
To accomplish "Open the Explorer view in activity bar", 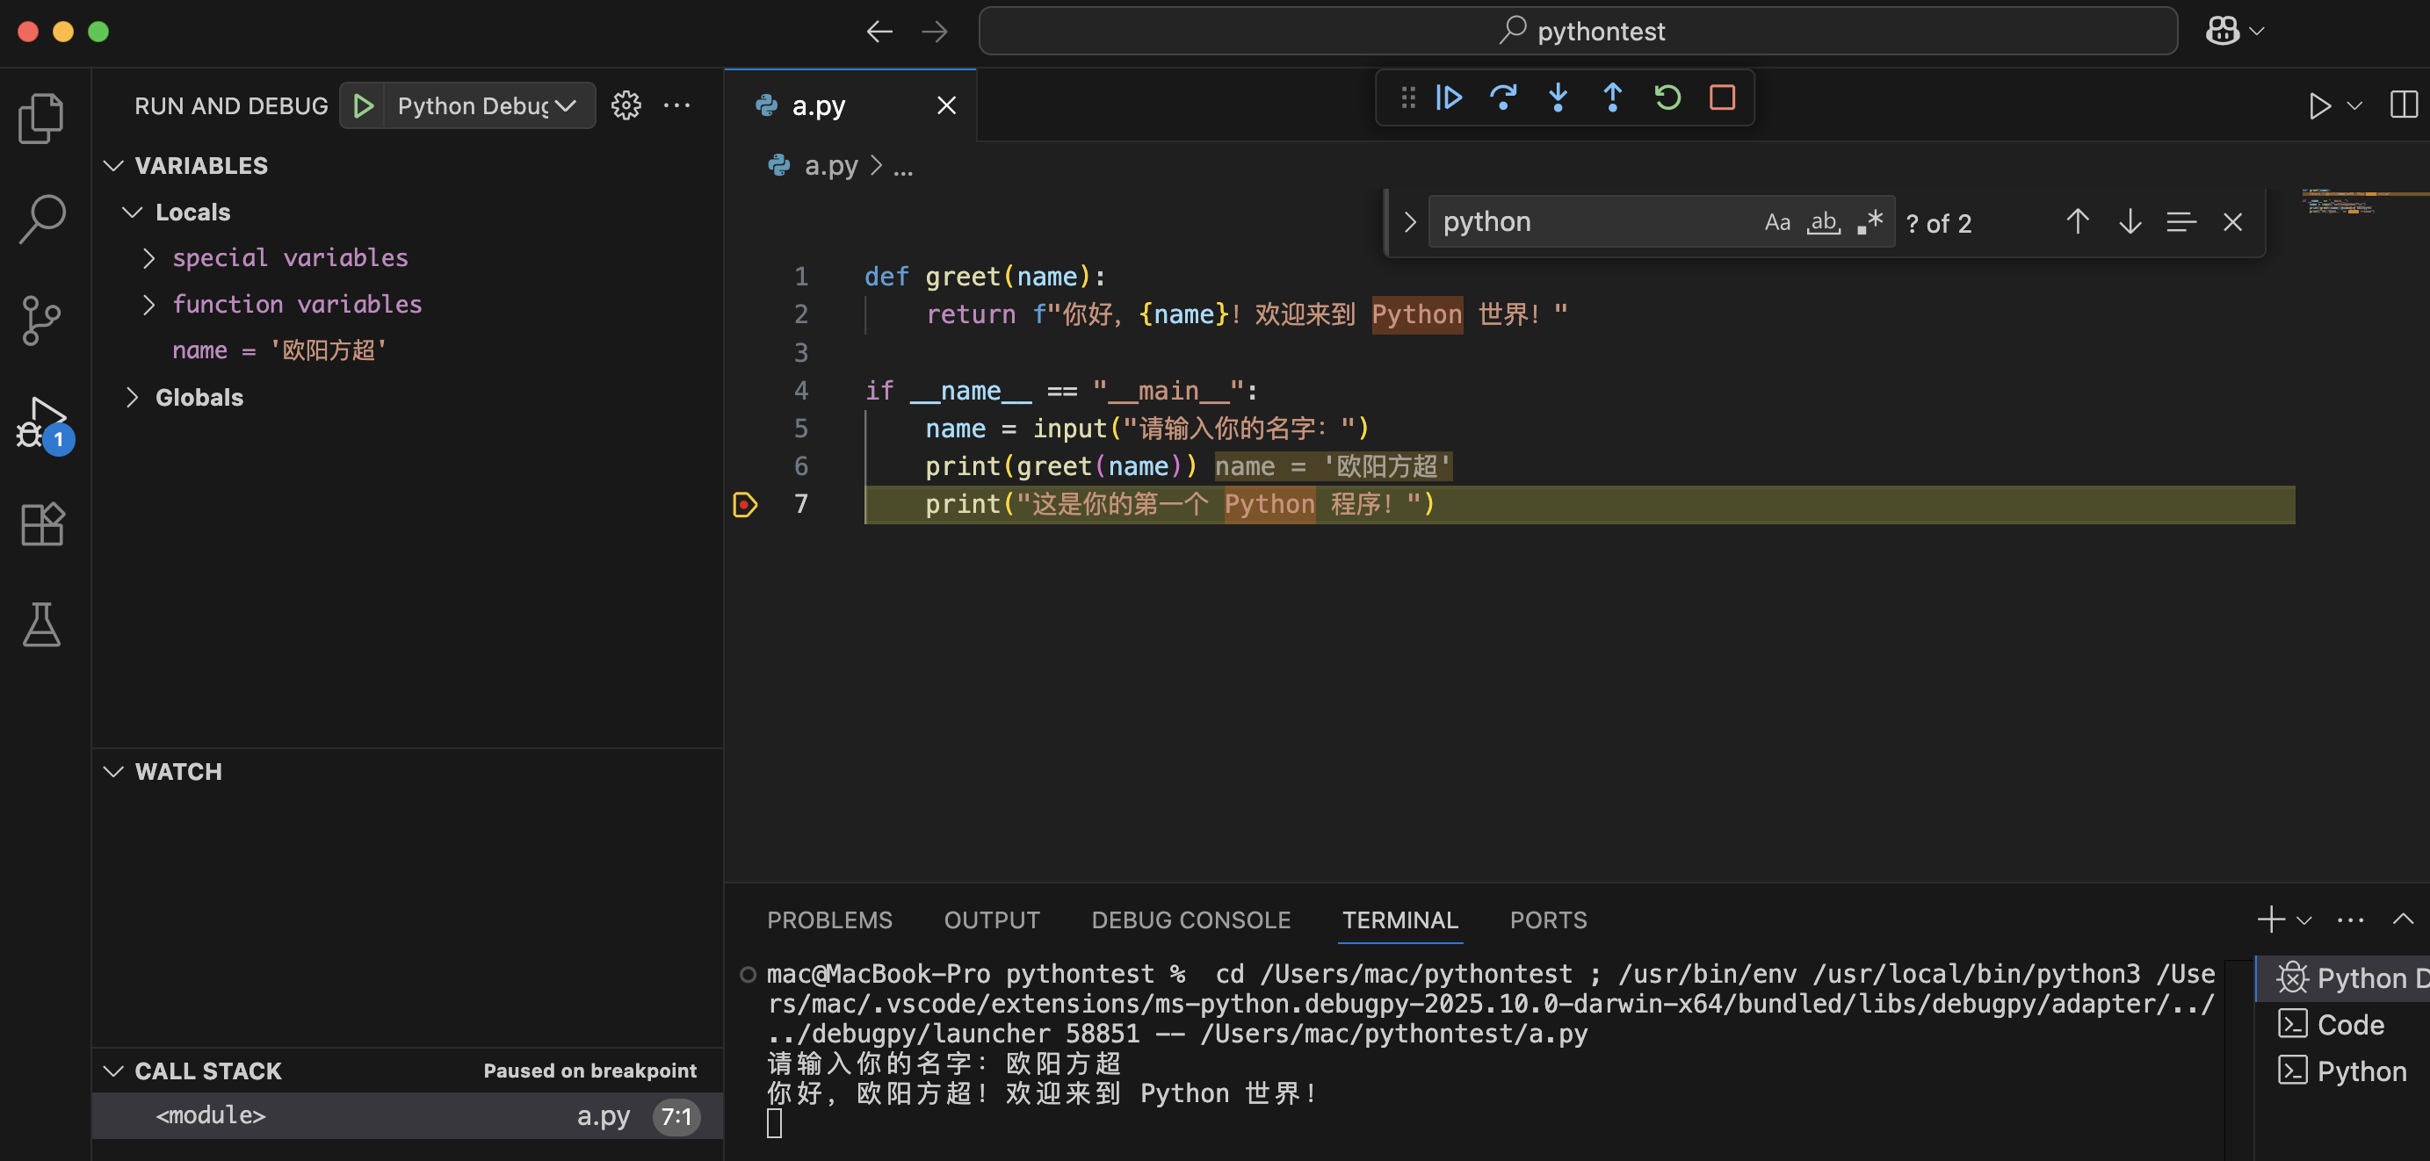I will pyautogui.click(x=41, y=118).
